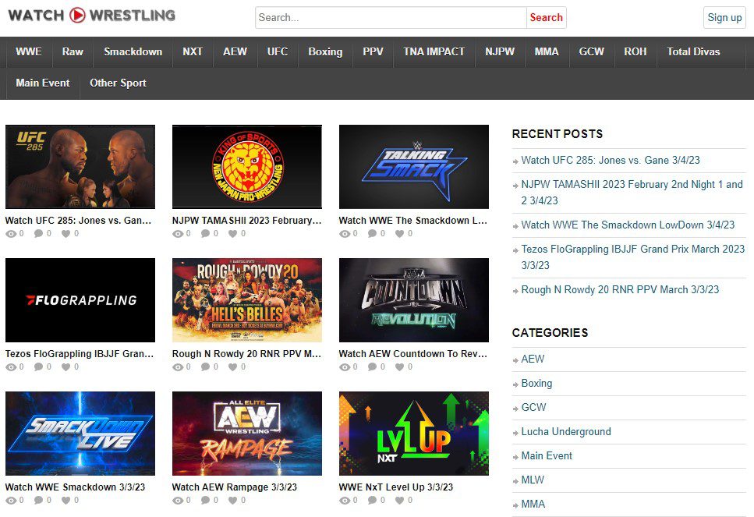Like the Tezos FloGrappling post
This screenshot has height=517, width=754.
click(x=65, y=367)
